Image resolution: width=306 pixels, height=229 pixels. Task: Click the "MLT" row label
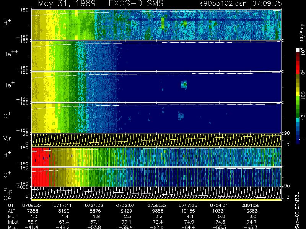(12, 216)
